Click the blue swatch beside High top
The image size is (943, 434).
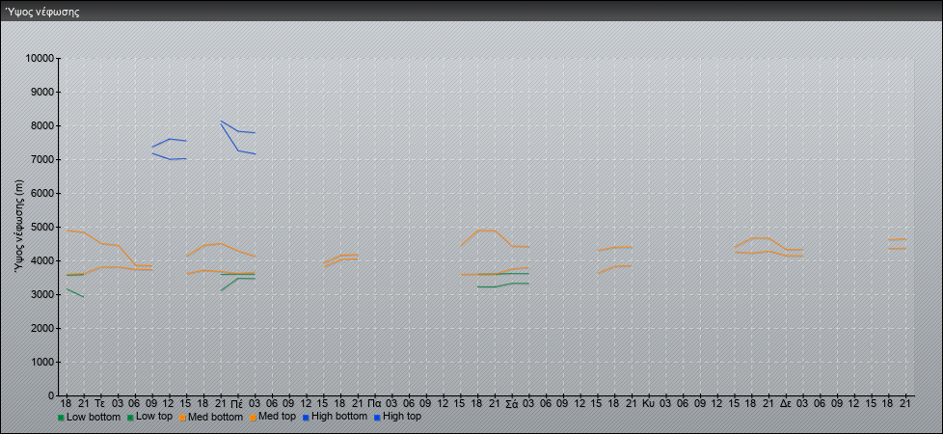[376, 418]
